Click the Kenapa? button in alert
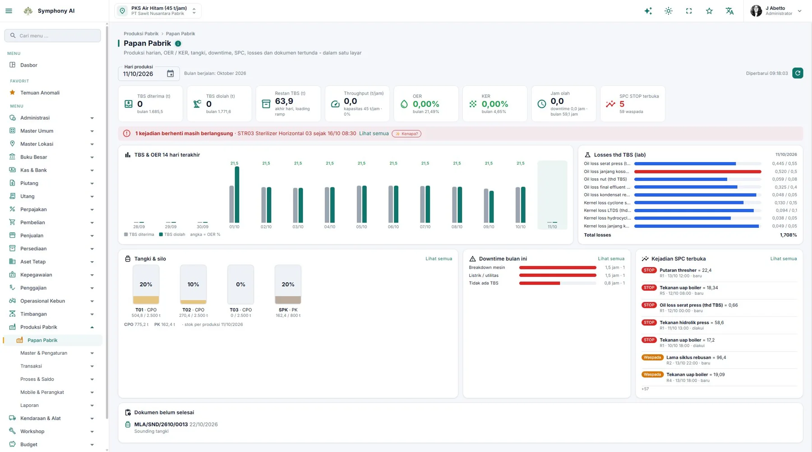The image size is (812, 452). [x=406, y=134]
